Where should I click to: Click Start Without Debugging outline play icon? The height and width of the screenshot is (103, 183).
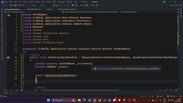click(x=61, y=5)
